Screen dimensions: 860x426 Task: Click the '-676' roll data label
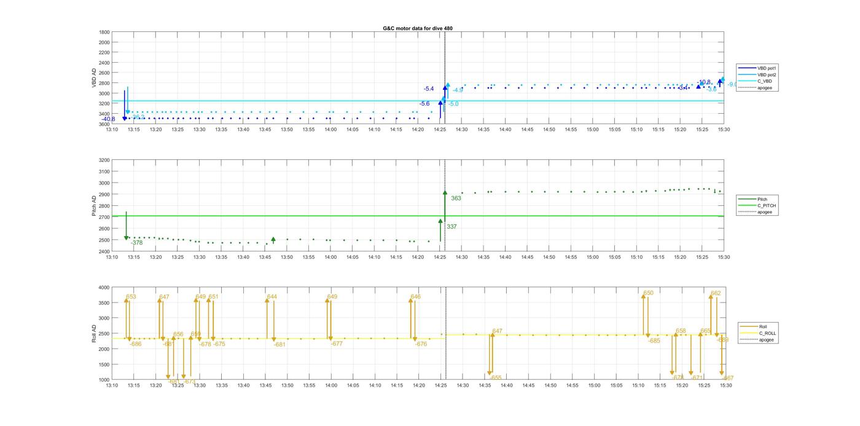tap(421, 344)
